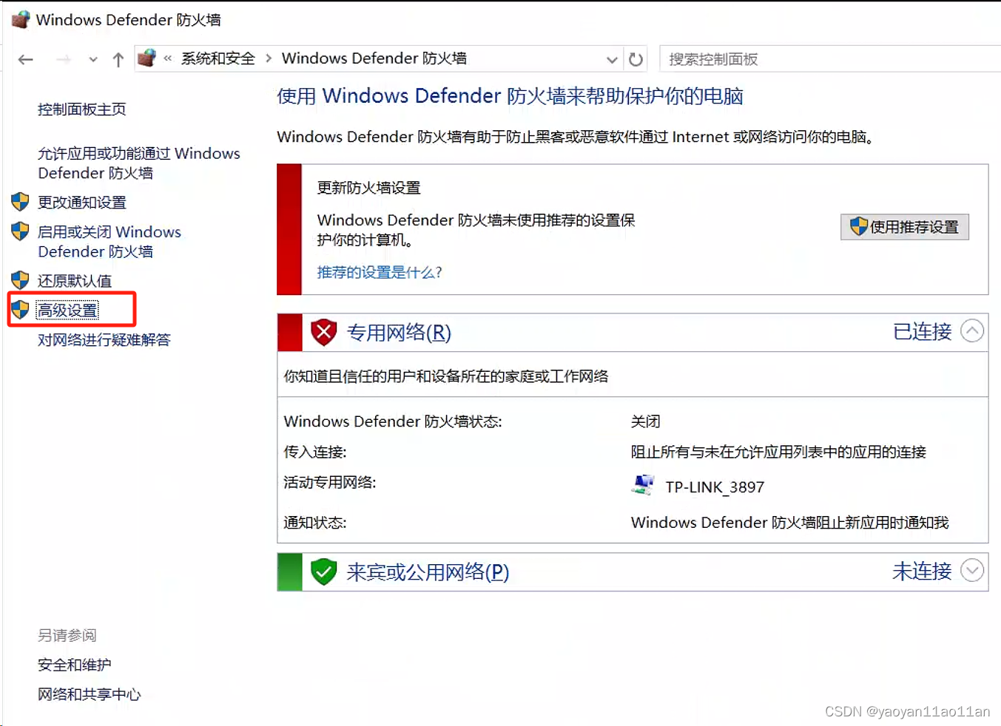Click 专用网络(R) section heading
This screenshot has width=1001, height=726.
click(x=399, y=333)
